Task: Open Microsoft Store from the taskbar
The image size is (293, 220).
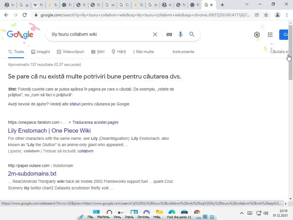Action: pos(184,212)
